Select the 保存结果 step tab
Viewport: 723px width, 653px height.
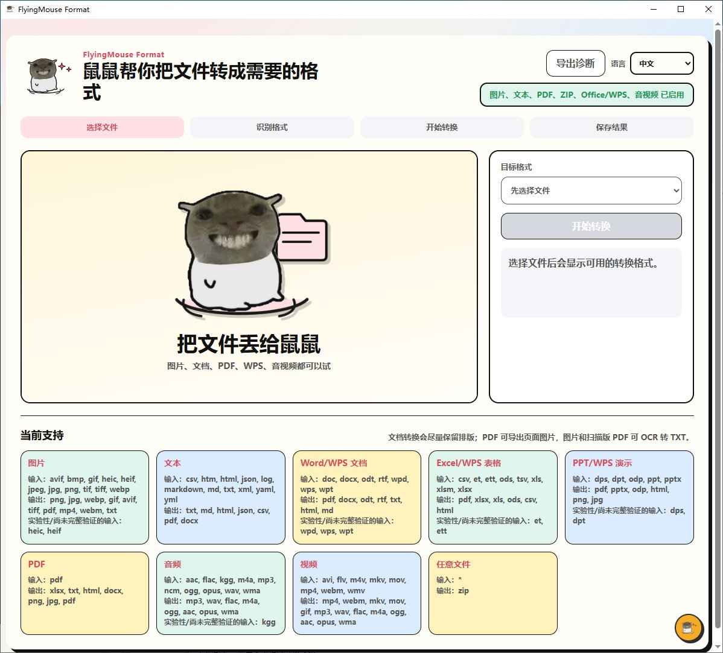[611, 127]
